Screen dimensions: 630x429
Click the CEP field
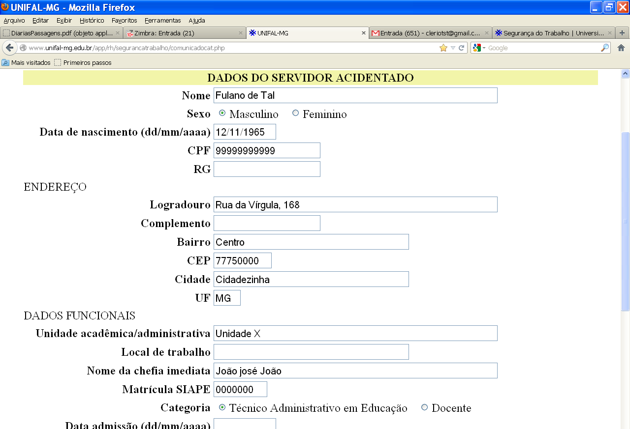tap(242, 260)
